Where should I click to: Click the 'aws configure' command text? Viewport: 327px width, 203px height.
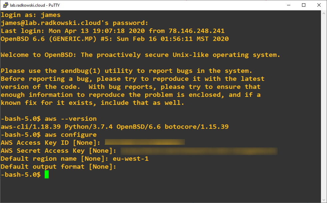click(x=71, y=135)
